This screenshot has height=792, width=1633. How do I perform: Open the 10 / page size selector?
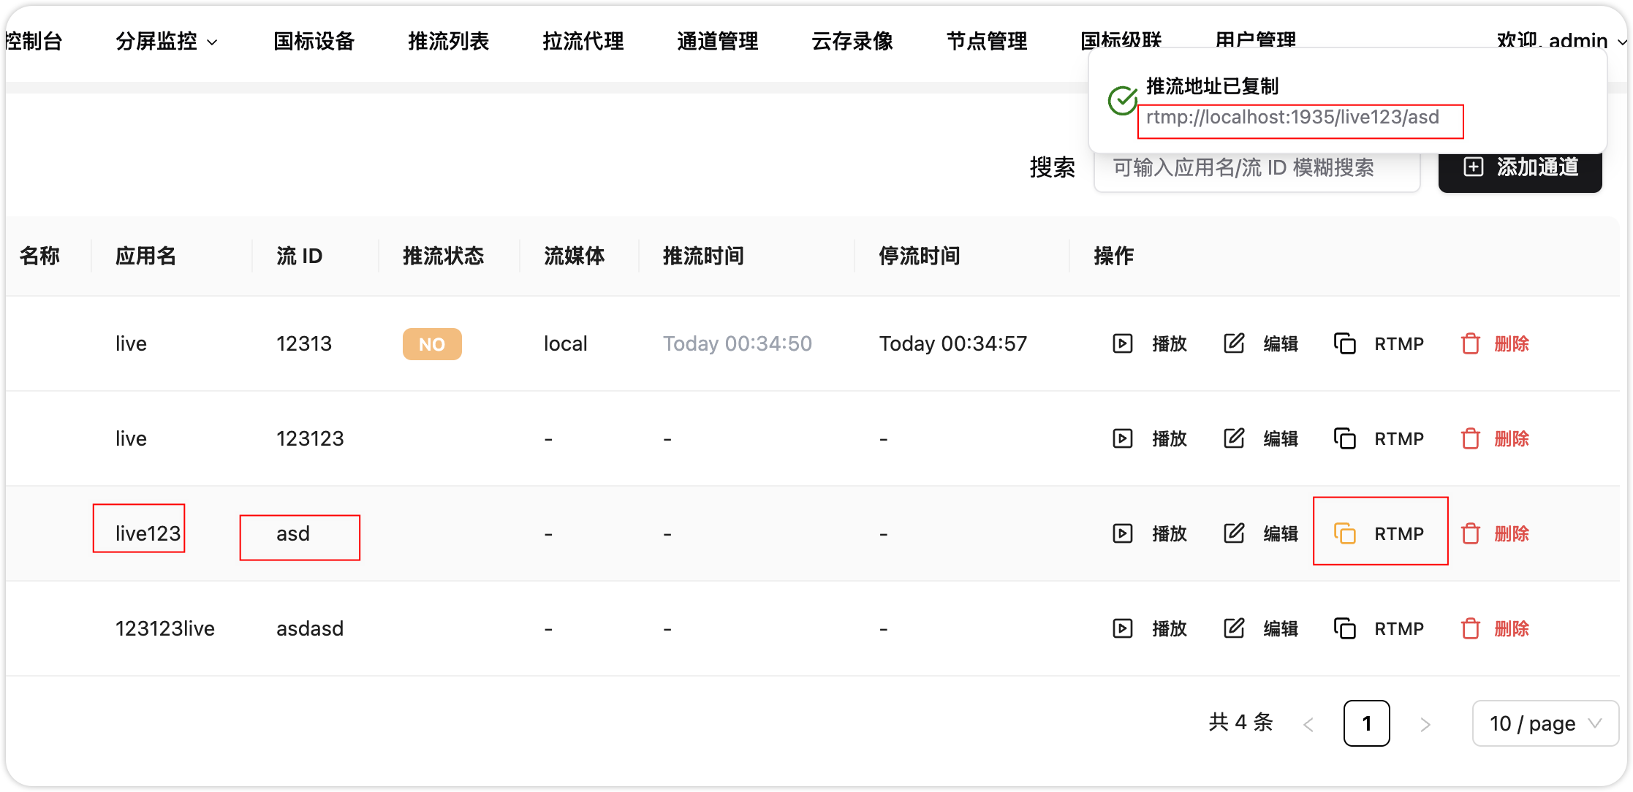[x=1545, y=723]
